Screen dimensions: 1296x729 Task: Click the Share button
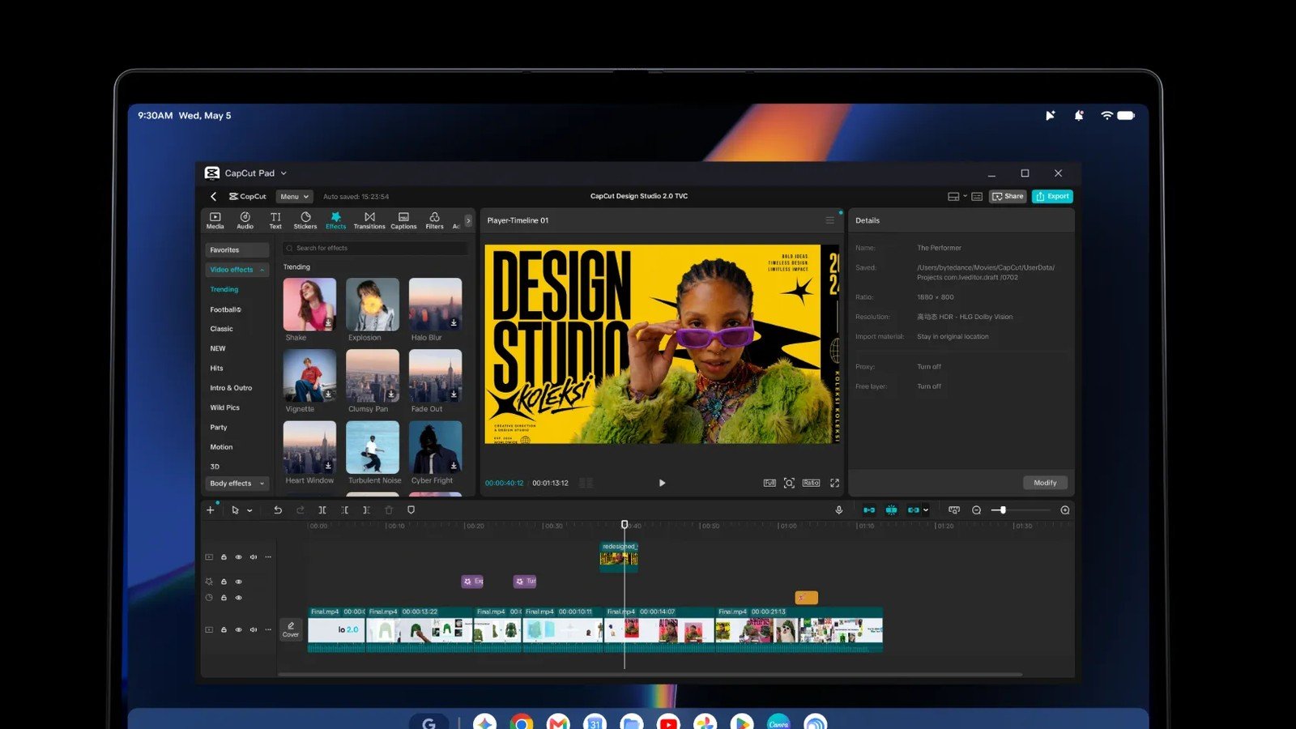[x=1008, y=196]
